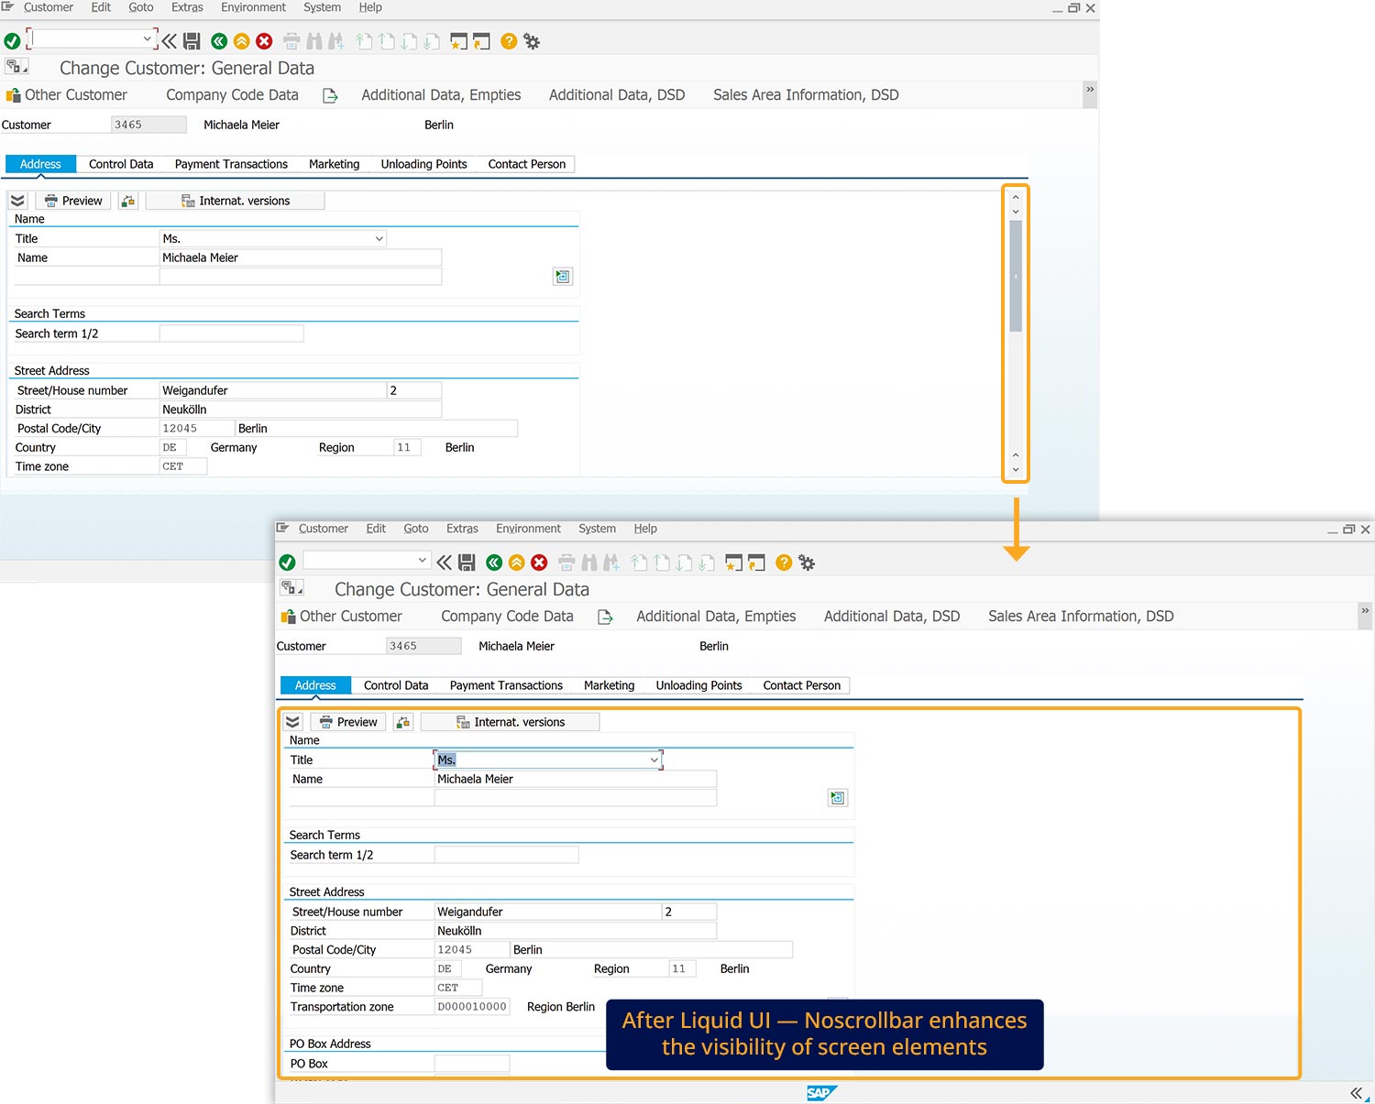Screen dimensions: 1375x1104
Task: Switch to Unloading Points tab in lower window
Action: point(698,685)
